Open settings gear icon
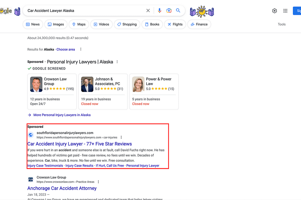The width and height of the screenshot is (301, 200). (274, 11)
